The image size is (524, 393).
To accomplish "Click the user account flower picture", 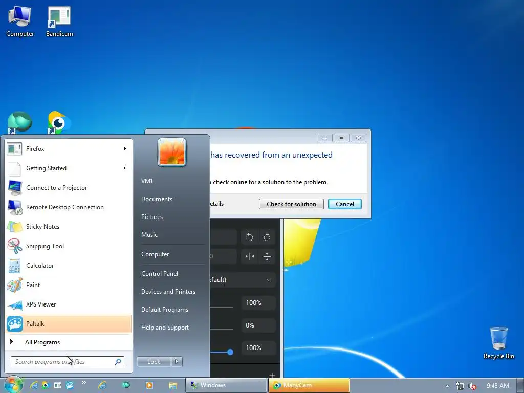I will coord(172,152).
